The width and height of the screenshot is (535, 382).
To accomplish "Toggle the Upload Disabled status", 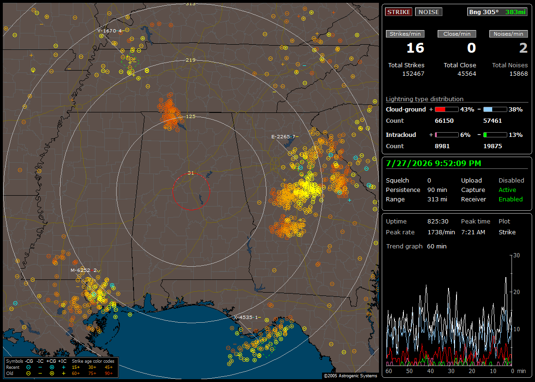I will 511,180.
